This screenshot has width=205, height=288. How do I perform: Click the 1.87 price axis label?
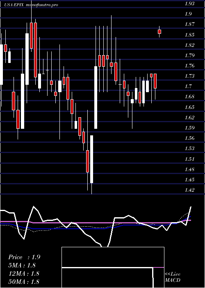pyautogui.click(x=189, y=24)
